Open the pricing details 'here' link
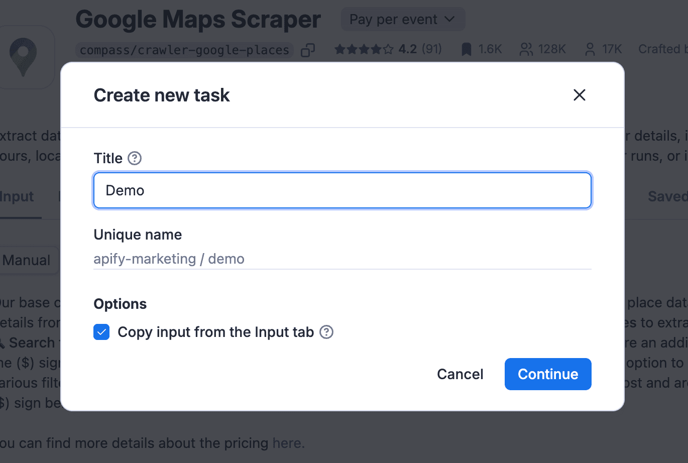The height and width of the screenshot is (463, 688). [287, 443]
